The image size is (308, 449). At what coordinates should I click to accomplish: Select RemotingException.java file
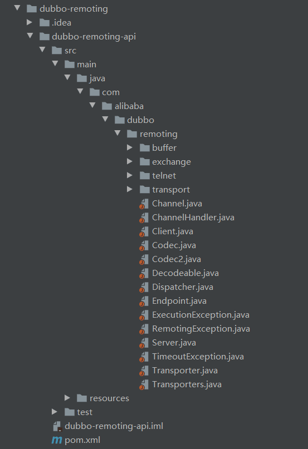click(201, 329)
